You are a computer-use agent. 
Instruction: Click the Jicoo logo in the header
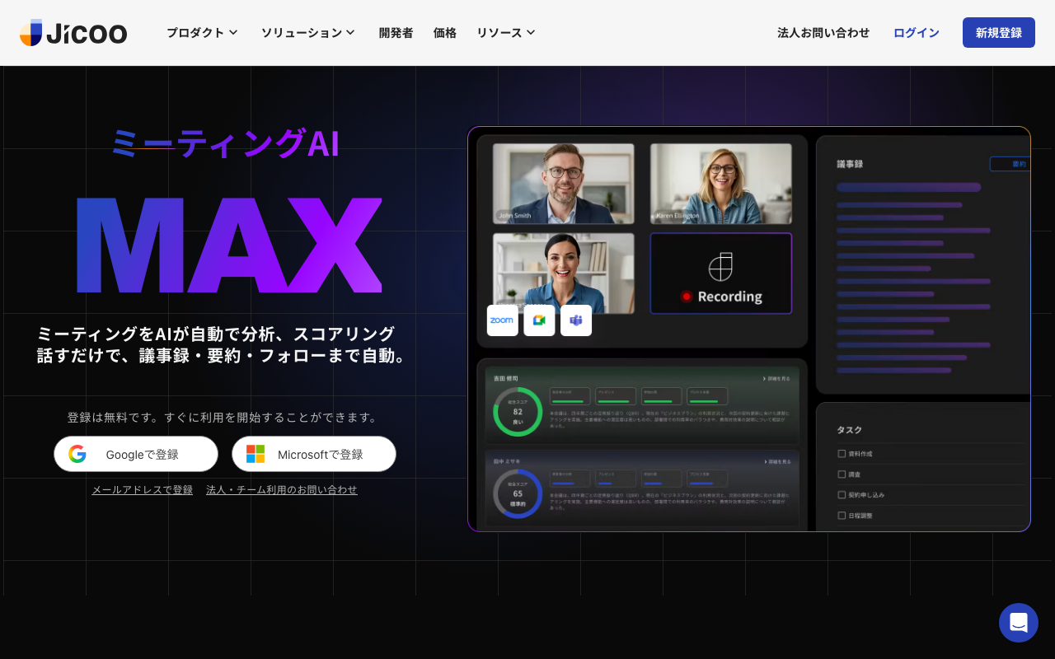click(x=73, y=33)
